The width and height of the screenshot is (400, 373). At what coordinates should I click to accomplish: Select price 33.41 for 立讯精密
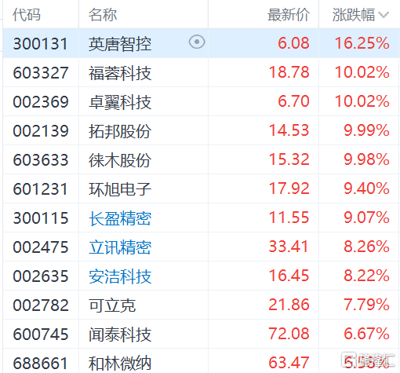coord(289,247)
